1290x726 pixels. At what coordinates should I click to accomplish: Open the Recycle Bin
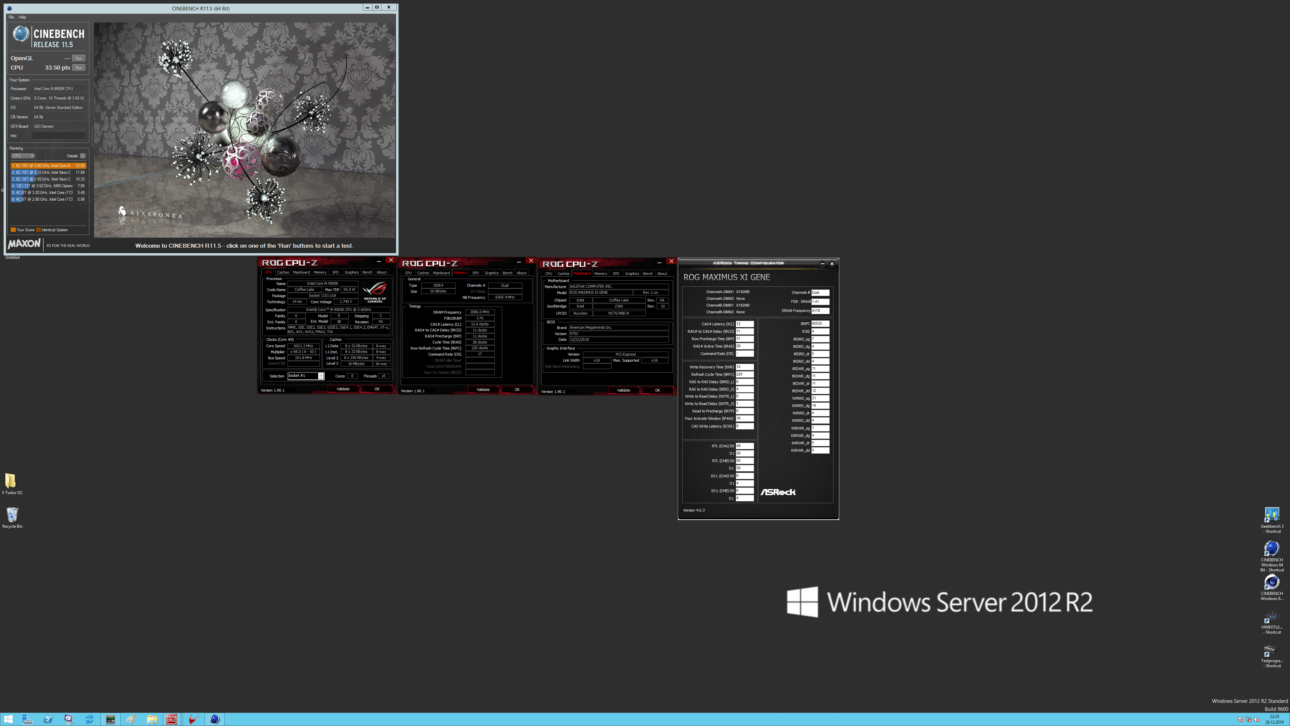tap(12, 517)
